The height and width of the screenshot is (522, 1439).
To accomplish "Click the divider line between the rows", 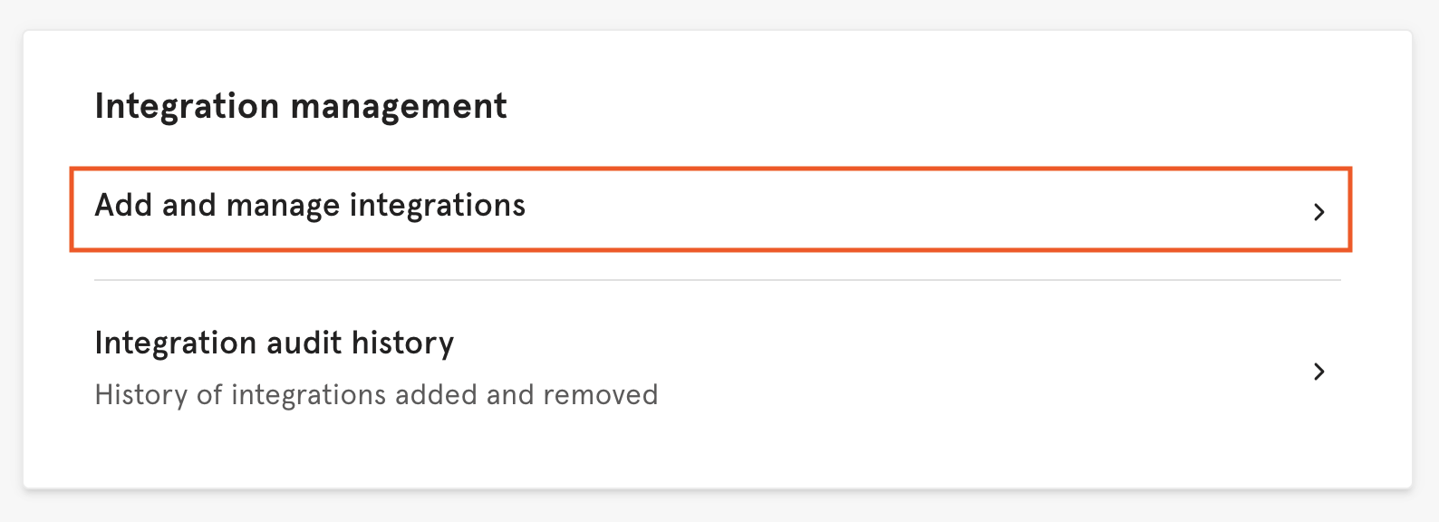I will (x=716, y=280).
